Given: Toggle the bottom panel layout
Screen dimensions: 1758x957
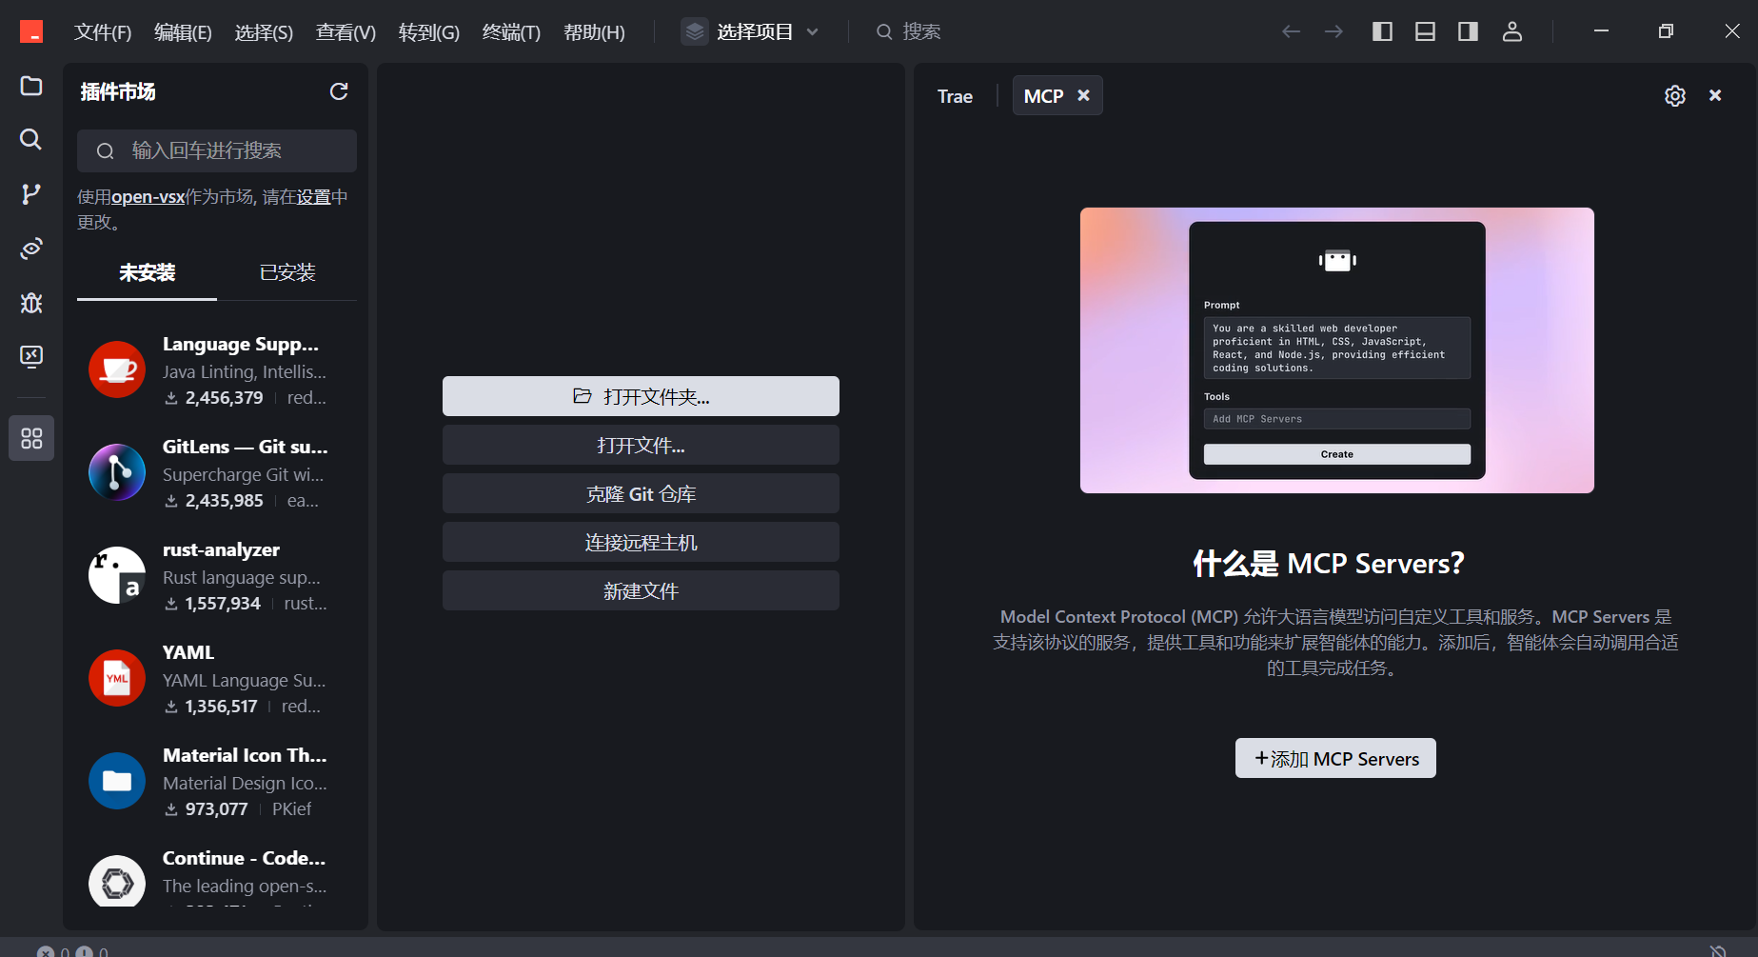Looking at the screenshot, I should pos(1425,30).
